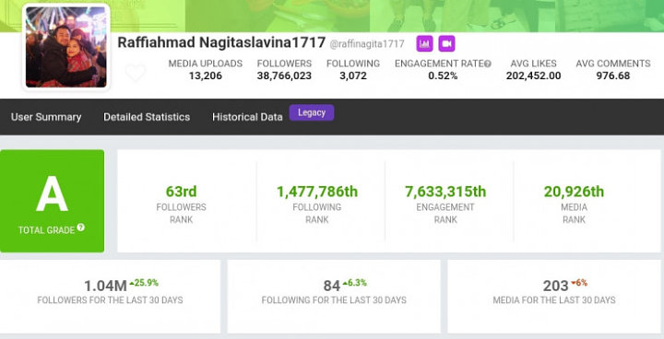Viewport: 664px width, 339px height.
Task: Click the 203 media last 30 days
Action: pos(555,286)
